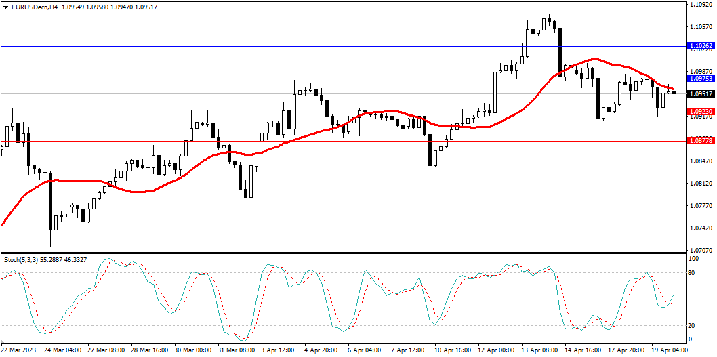Click the 1.08470 price scale value

[701, 161]
